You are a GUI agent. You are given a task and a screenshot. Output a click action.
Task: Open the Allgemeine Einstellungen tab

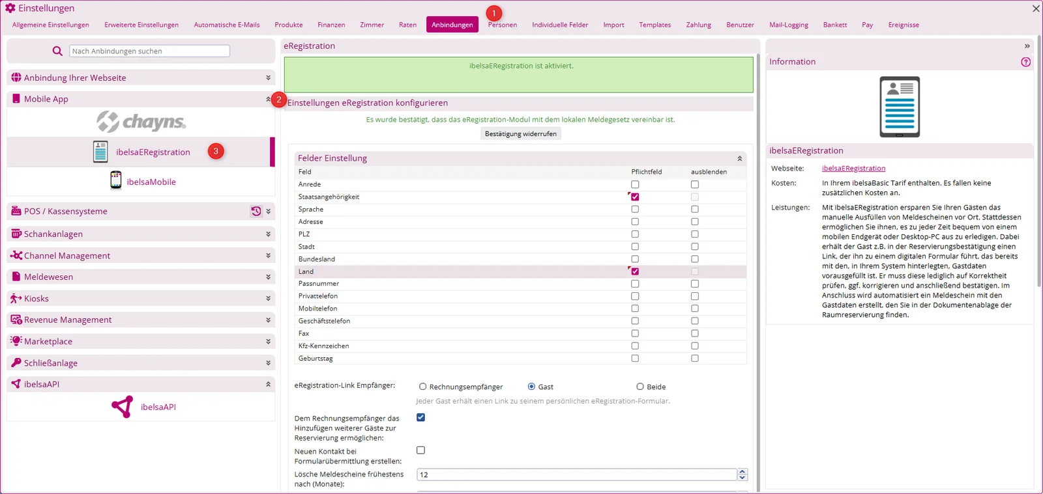[51, 25]
